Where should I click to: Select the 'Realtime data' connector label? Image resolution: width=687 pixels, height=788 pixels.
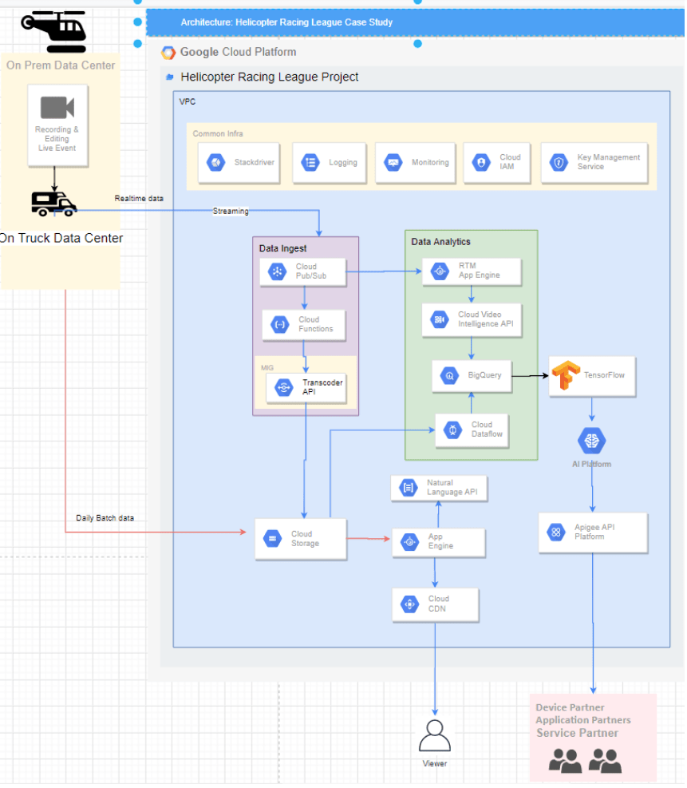139,199
